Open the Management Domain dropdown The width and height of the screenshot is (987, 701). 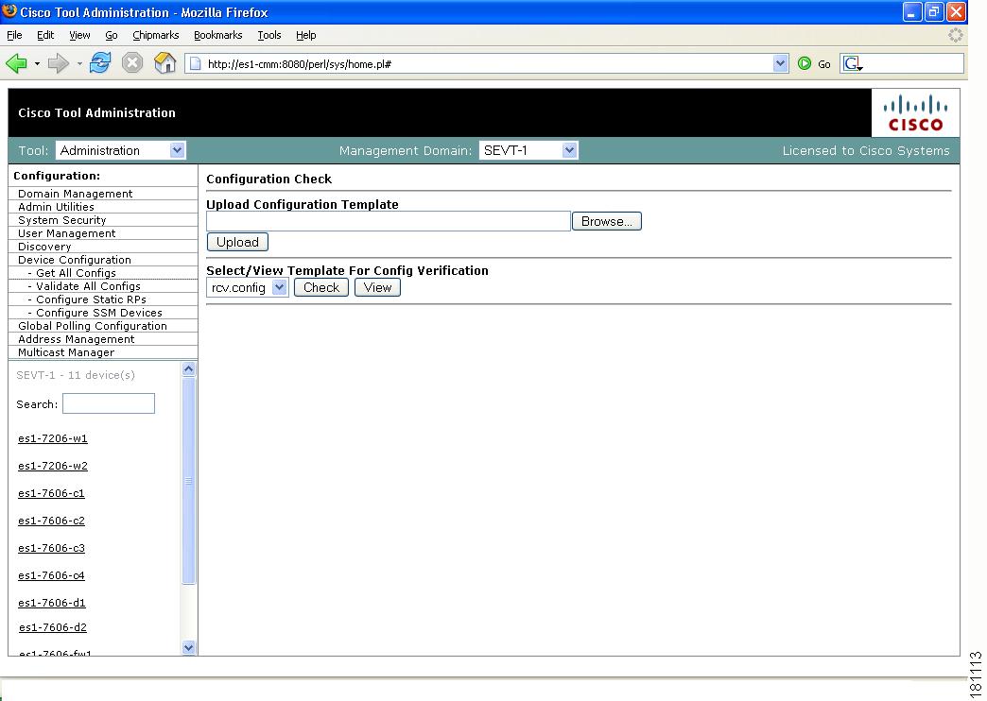click(528, 150)
